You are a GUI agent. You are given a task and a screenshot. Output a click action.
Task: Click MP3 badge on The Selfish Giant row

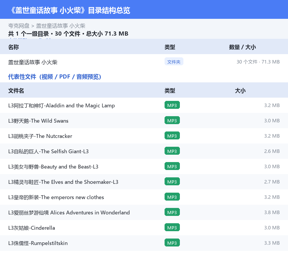click(172, 151)
